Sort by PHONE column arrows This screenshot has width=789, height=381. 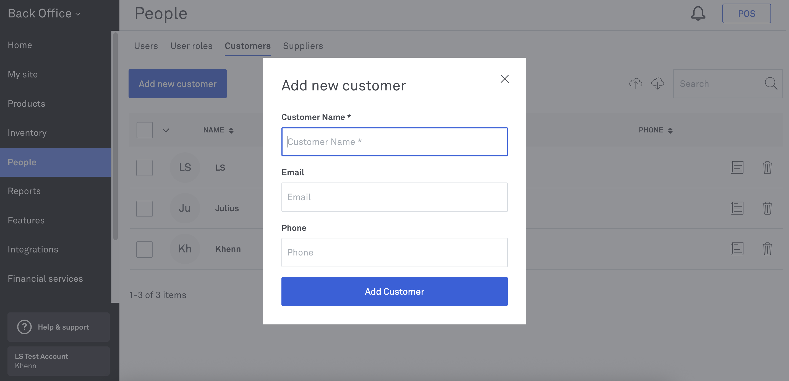(x=670, y=131)
